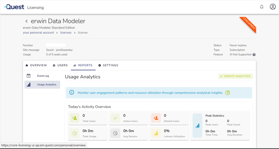Follow the 'licenses' breadcrumb link

[x=66, y=32]
